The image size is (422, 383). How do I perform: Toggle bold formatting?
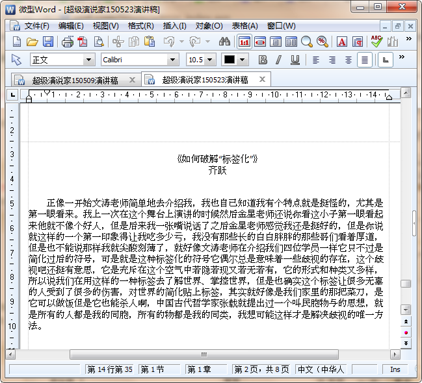263,60
